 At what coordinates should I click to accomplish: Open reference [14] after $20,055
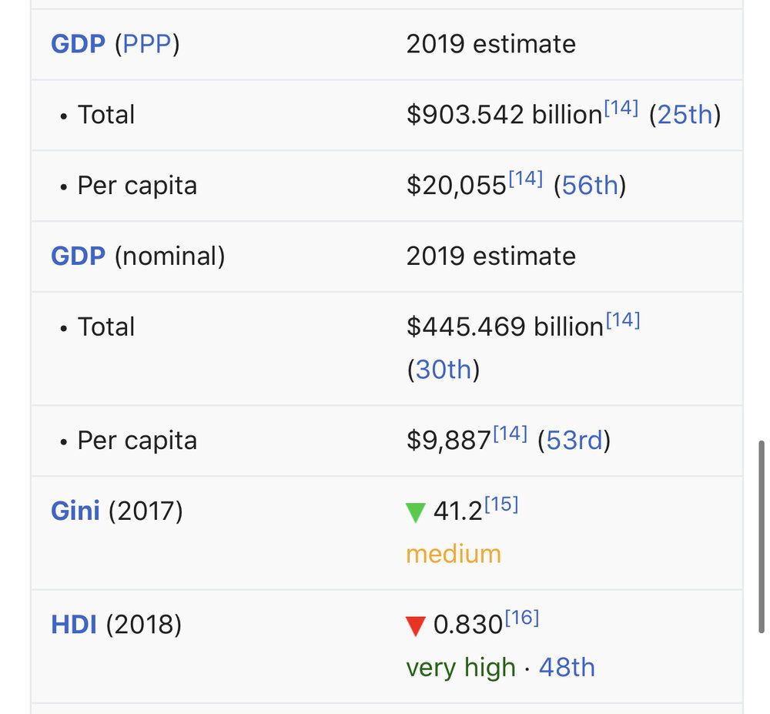pos(525,179)
